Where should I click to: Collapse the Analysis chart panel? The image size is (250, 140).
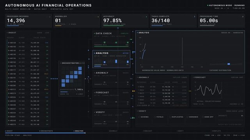137,33
